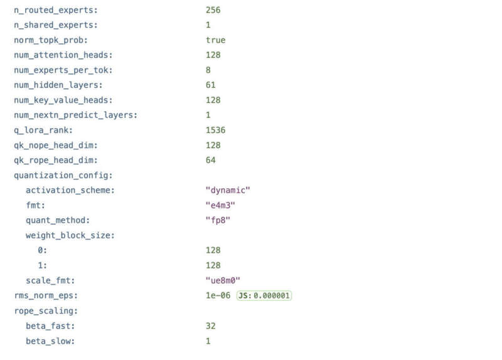Viewport: 502px width, 360px height.
Task: Select the beta_fast key
Action: click(50, 326)
